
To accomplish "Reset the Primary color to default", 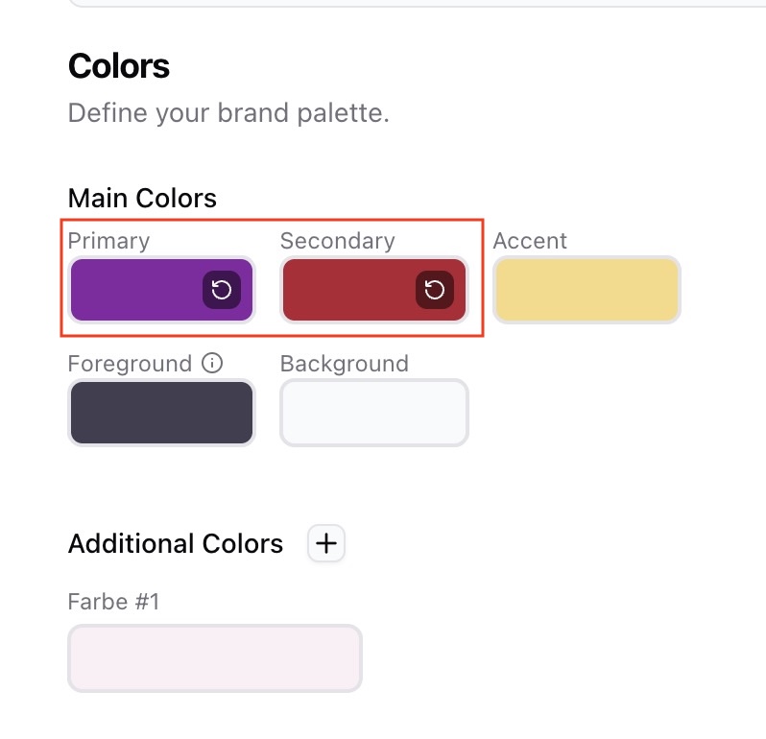I will [x=222, y=290].
